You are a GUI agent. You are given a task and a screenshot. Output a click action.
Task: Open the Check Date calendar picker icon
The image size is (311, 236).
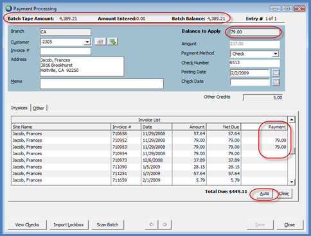coord(276,82)
